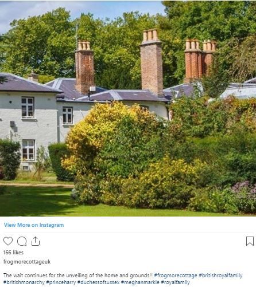Open the #meghanmarkle hashtag
The height and width of the screenshot is (287, 256).
click(x=140, y=282)
